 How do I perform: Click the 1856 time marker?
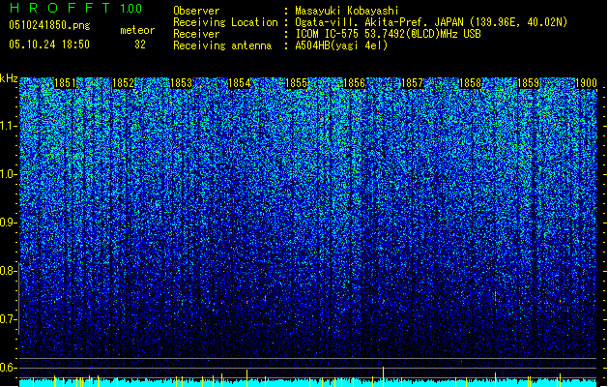click(x=354, y=83)
